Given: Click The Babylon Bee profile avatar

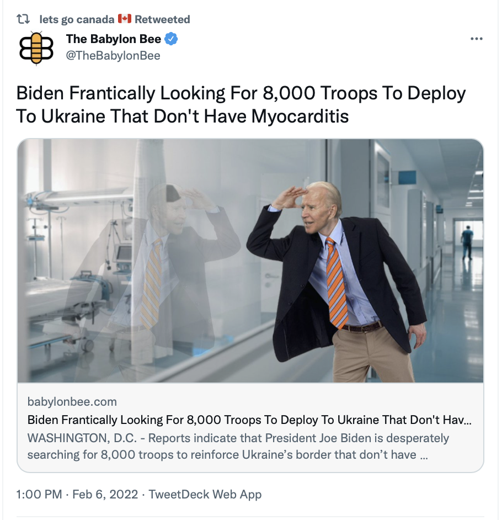Looking at the screenshot, I should (36, 48).
